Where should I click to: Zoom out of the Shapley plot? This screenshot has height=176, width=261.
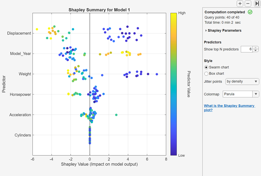248,4
